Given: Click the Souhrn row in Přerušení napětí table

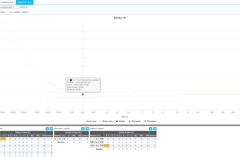Looking at the screenshot, I should click(x=59, y=142).
